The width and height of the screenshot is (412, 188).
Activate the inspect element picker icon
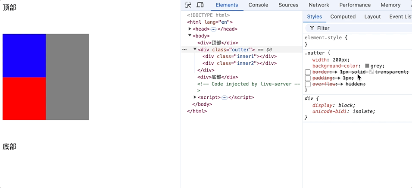pos(188,5)
